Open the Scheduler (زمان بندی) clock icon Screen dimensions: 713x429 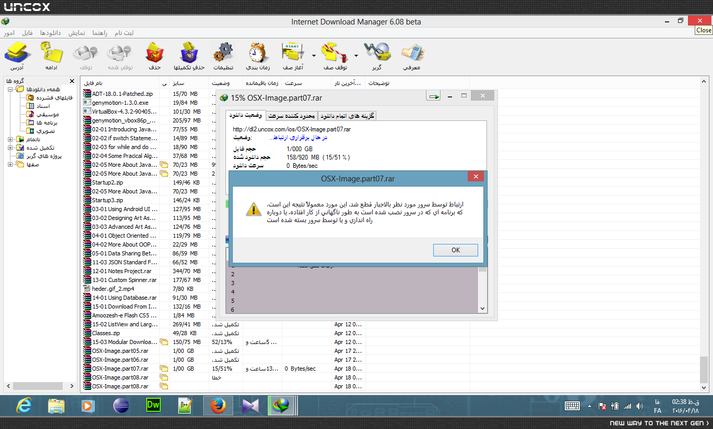[258, 53]
